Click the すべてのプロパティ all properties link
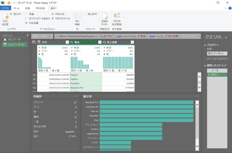The width and height of the screenshot is (232, 153). (x=217, y=59)
